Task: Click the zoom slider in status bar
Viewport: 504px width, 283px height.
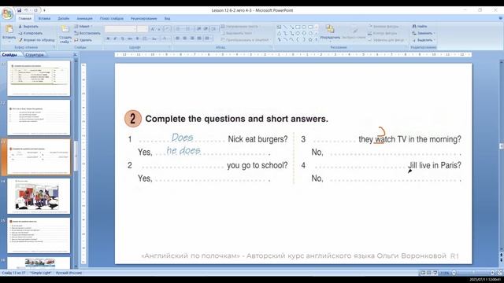Action: pyautogui.click(x=472, y=273)
